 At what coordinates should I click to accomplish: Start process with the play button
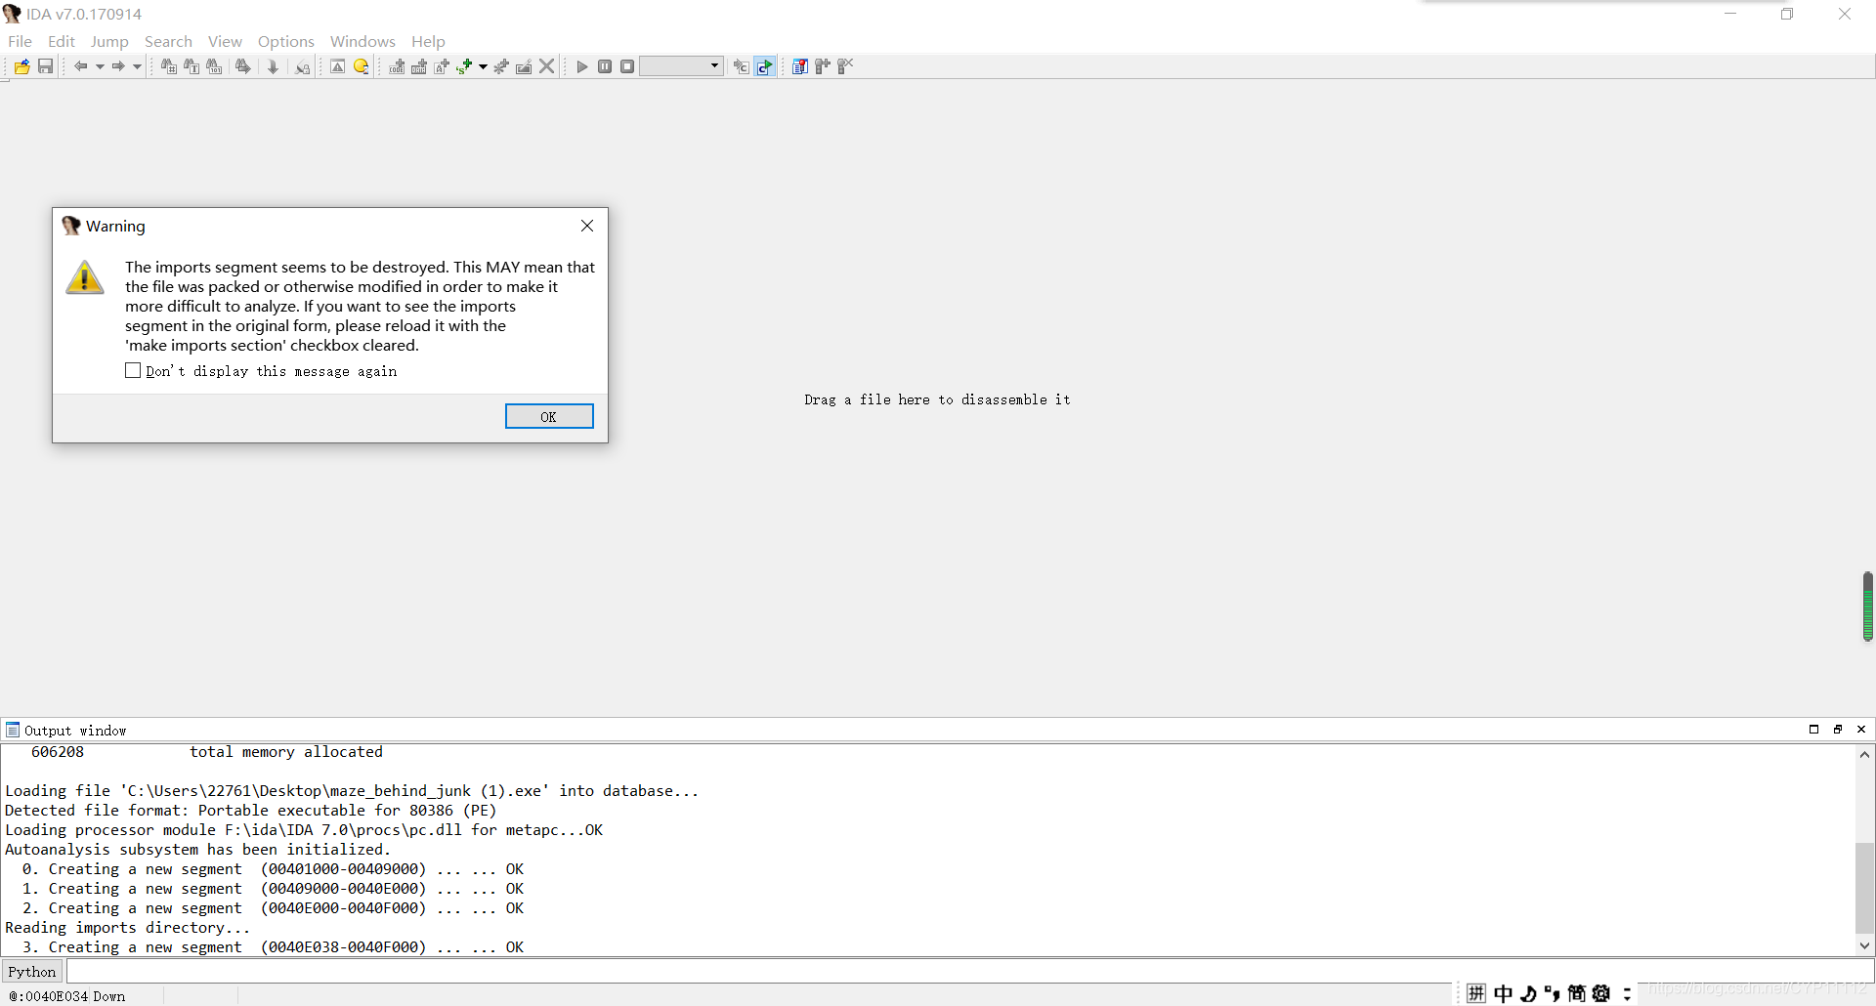tap(582, 66)
